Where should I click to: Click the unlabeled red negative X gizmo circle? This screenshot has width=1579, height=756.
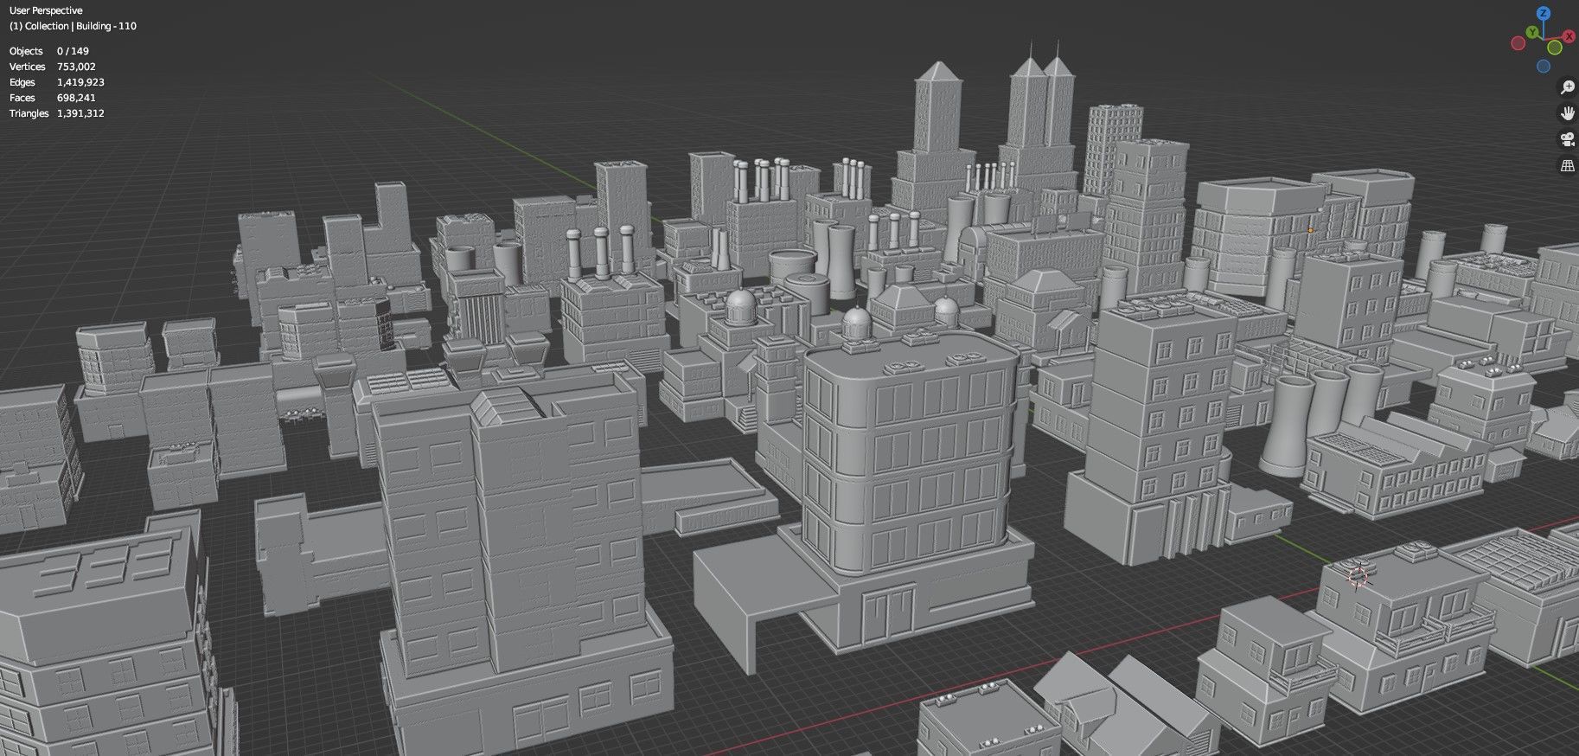[x=1518, y=43]
